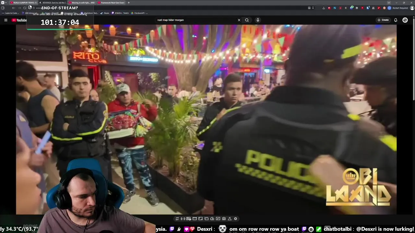Bookmark this page icon in address bar
The height and width of the screenshot is (233, 415).
tap(313, 8)
